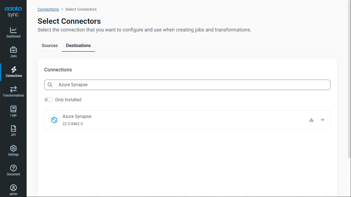Go to the Jobs section

click(x=13, y=52)
